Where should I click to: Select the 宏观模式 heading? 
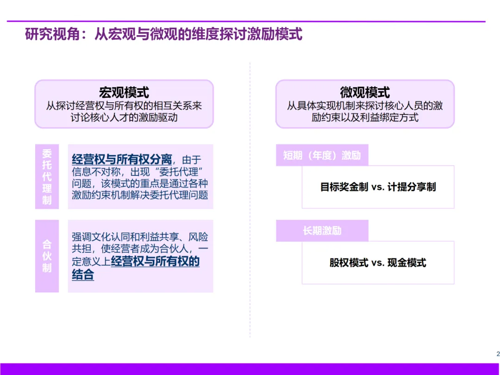coord(124,93)
